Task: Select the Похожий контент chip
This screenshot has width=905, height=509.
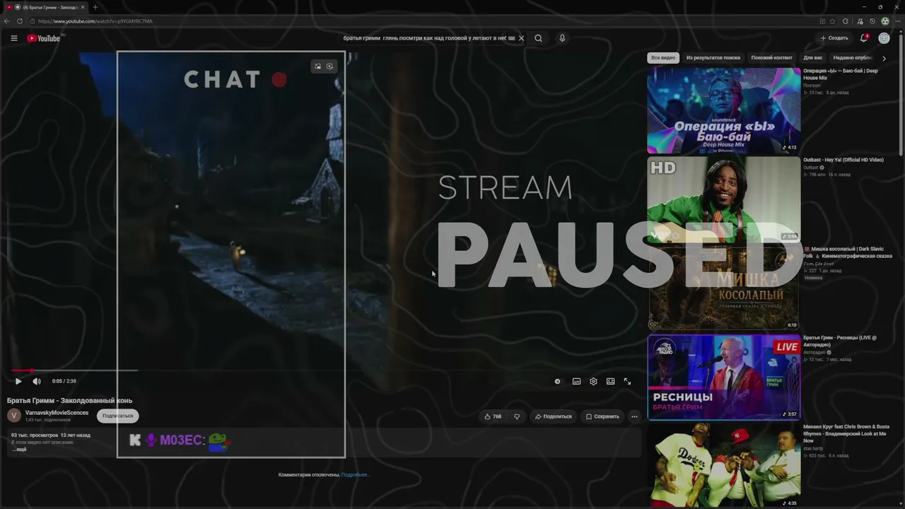Action: point(771,58)
